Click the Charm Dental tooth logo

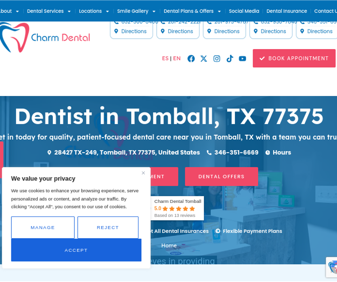pyautogui.click(x=14, y=37)
